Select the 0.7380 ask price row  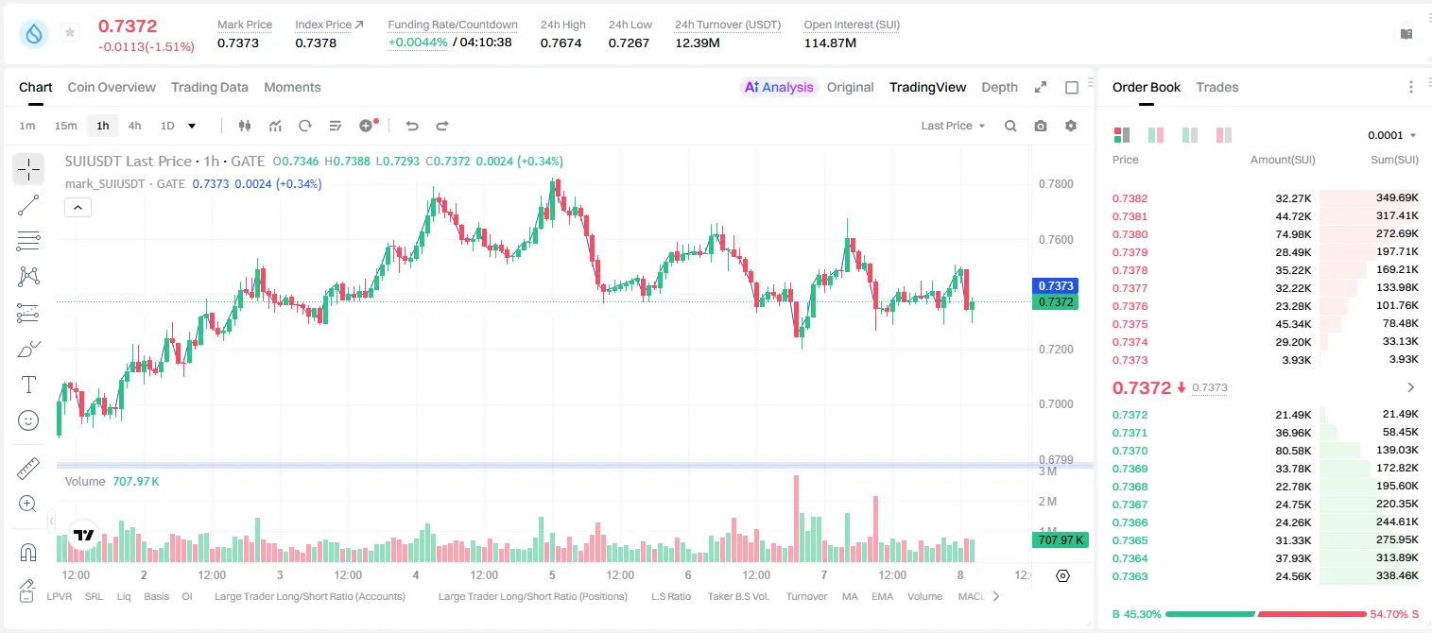click(1265, 234)
